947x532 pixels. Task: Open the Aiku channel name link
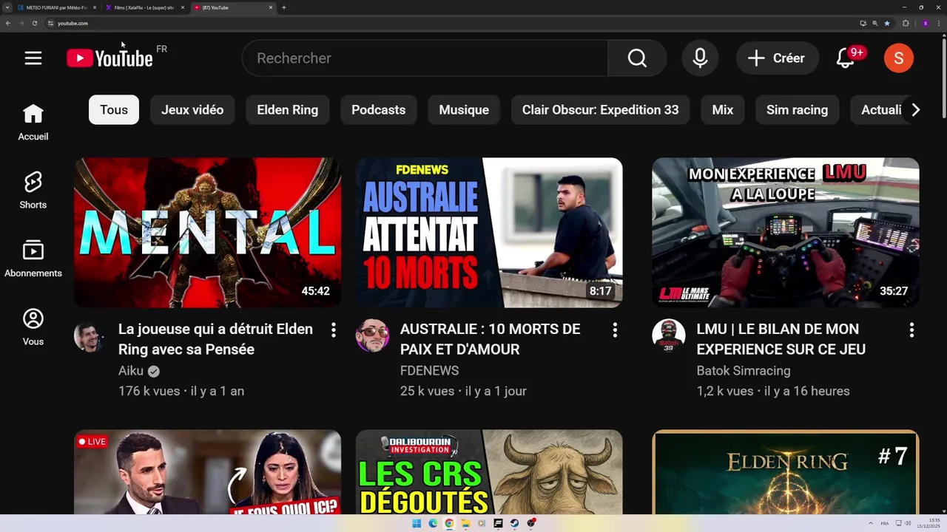click(x=131, y=371)
